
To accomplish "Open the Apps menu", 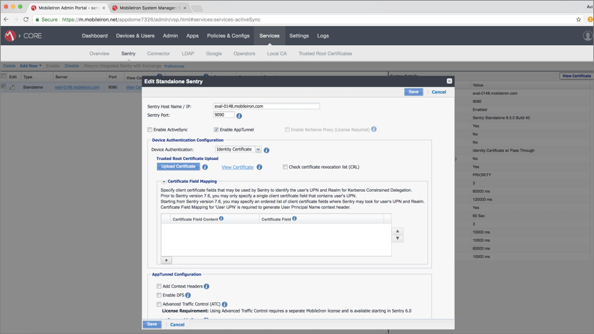I will pos(192,36).
